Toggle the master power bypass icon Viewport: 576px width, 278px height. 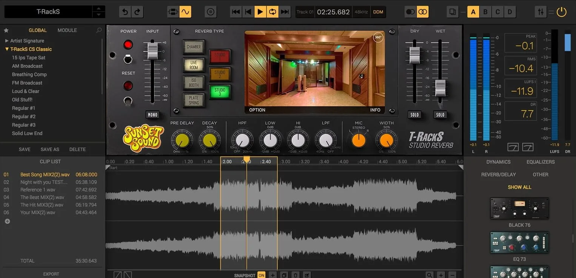click(x=562, y=12)
